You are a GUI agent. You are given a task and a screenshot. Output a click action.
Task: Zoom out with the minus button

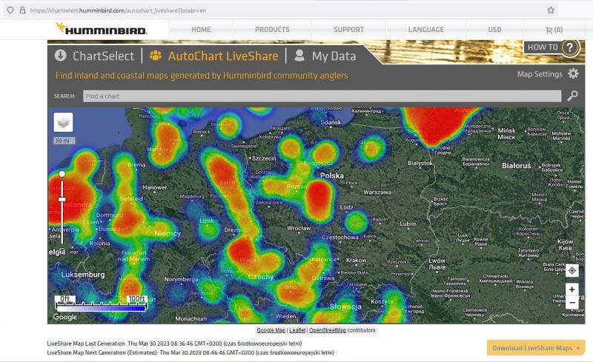point(572,303)
